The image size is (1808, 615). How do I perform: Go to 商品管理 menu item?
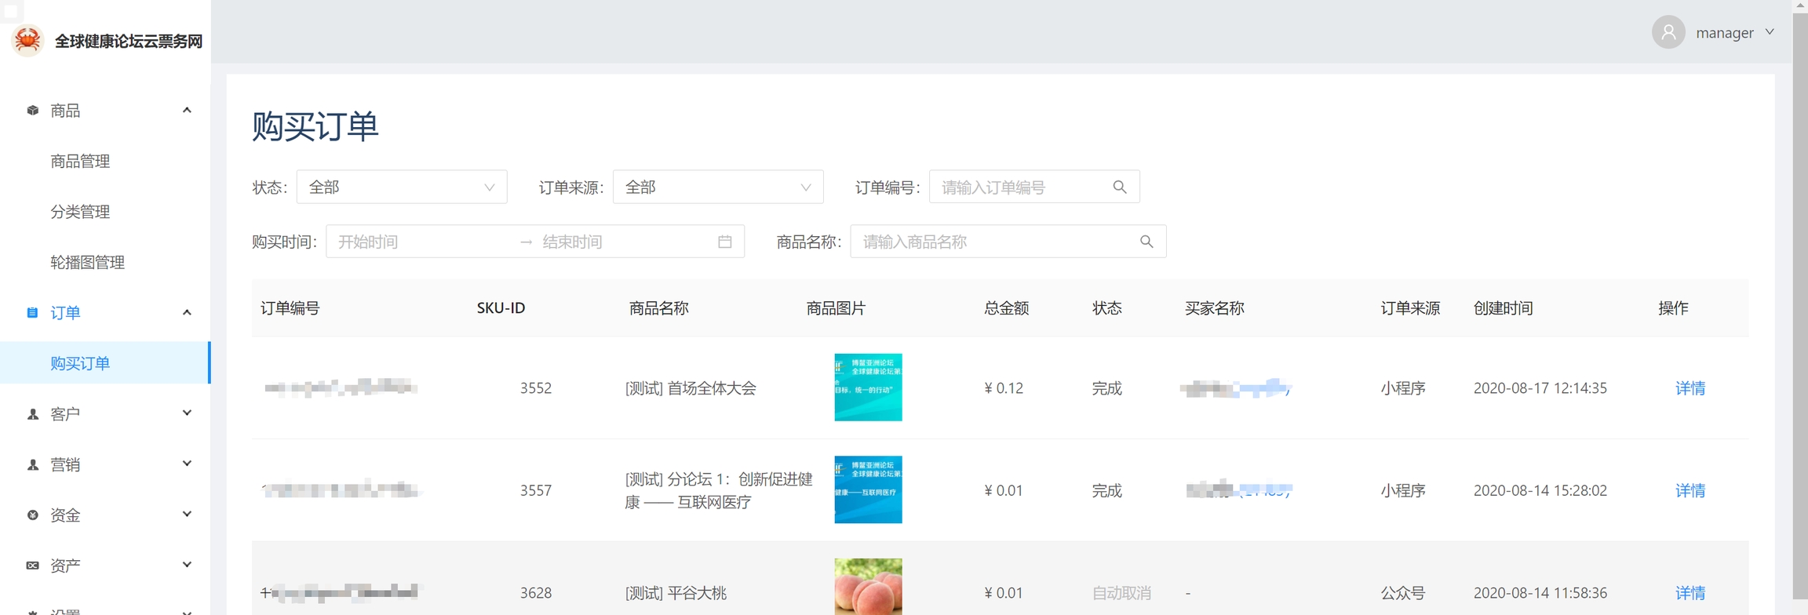[80, 162]
